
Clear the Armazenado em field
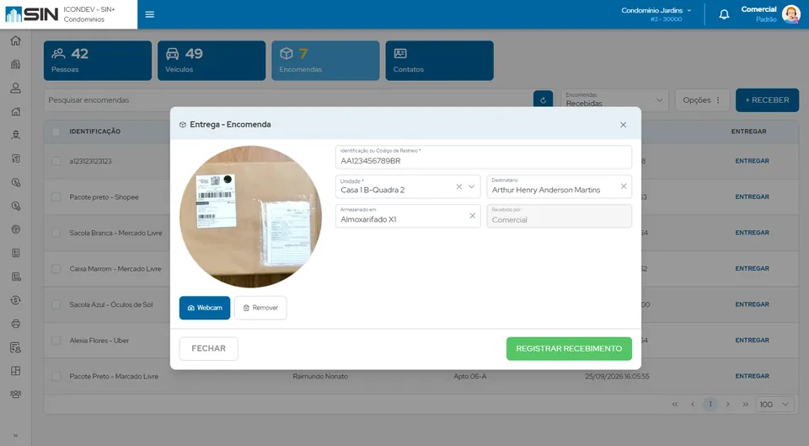(472, 216)
